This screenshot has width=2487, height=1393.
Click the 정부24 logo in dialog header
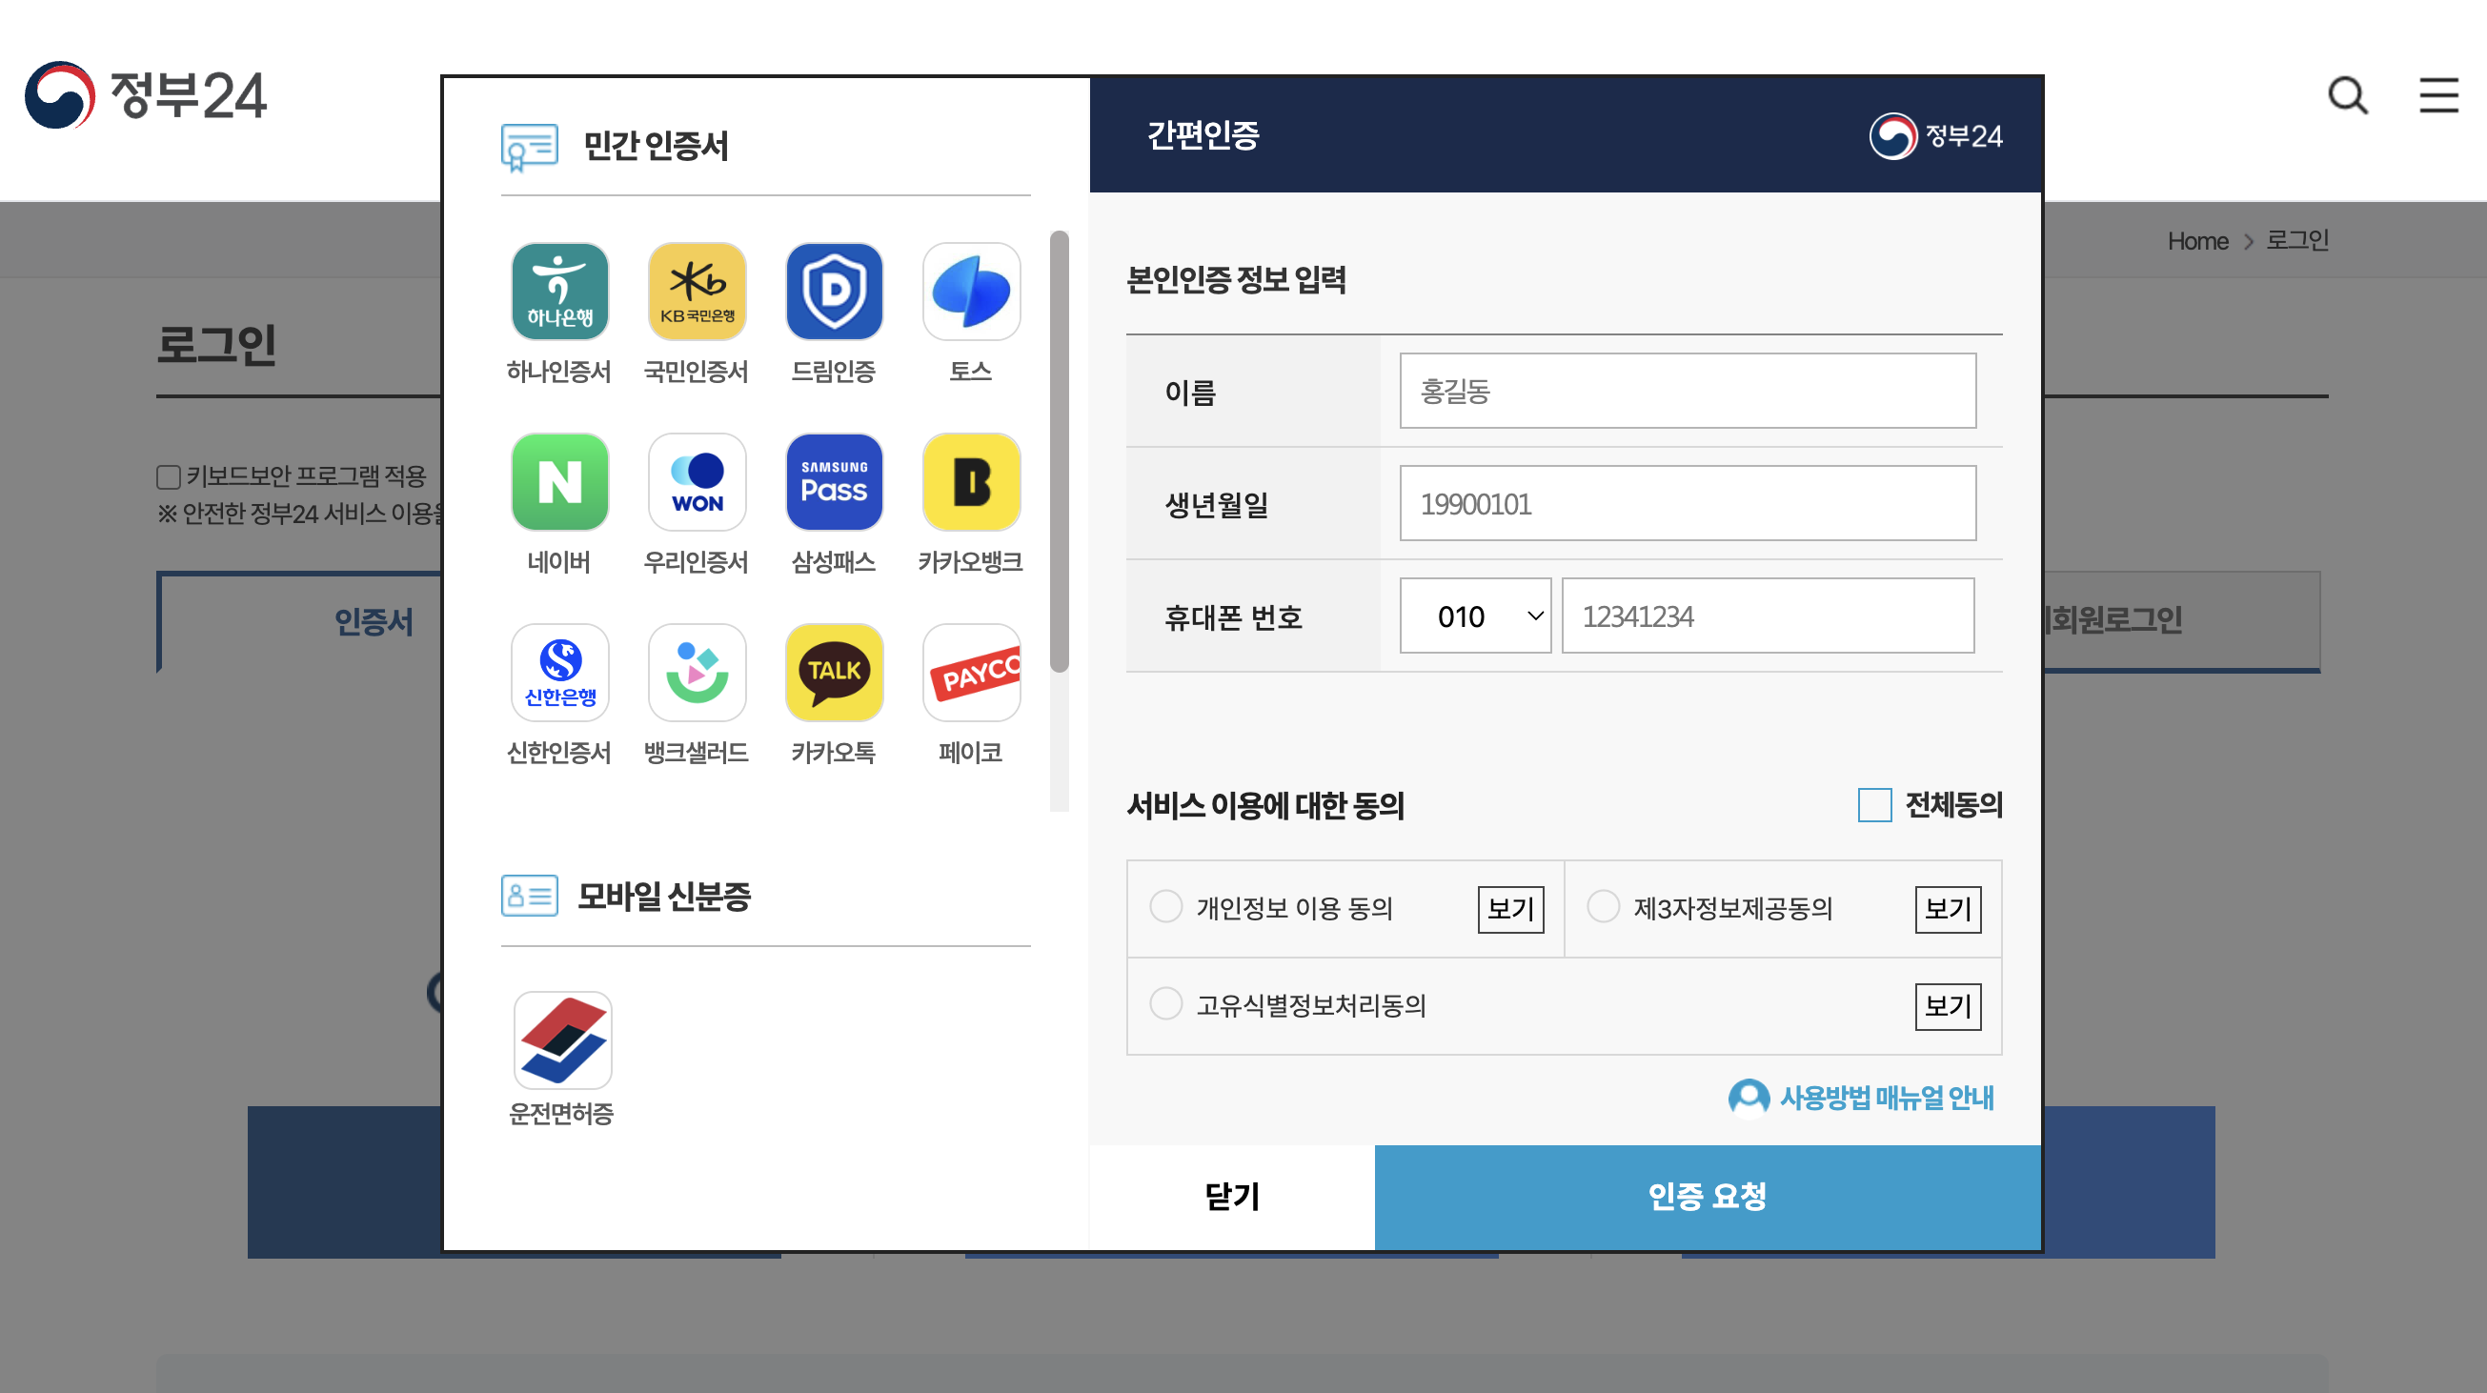click(1934, 136)
